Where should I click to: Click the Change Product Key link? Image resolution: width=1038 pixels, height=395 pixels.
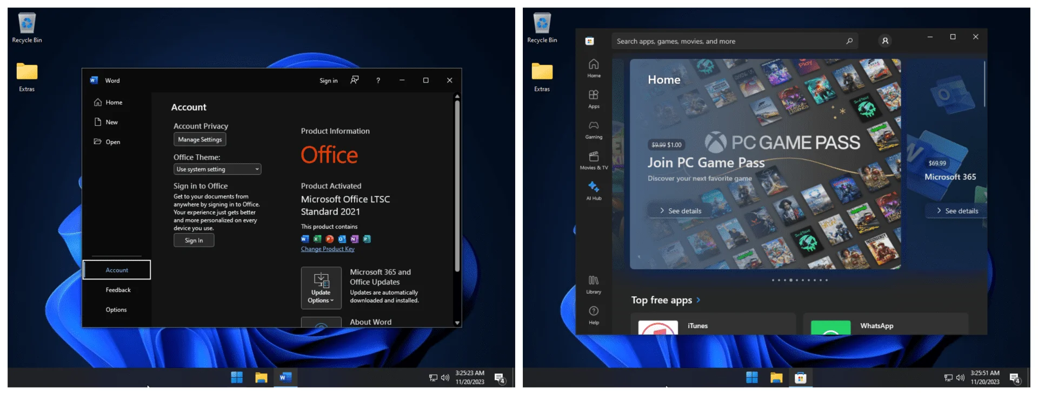coord(328,249)
